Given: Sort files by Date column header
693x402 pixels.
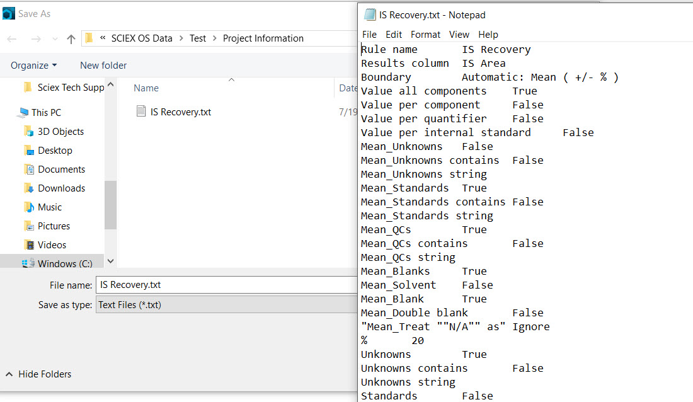Looking at the screenshot, I should 348,88.
